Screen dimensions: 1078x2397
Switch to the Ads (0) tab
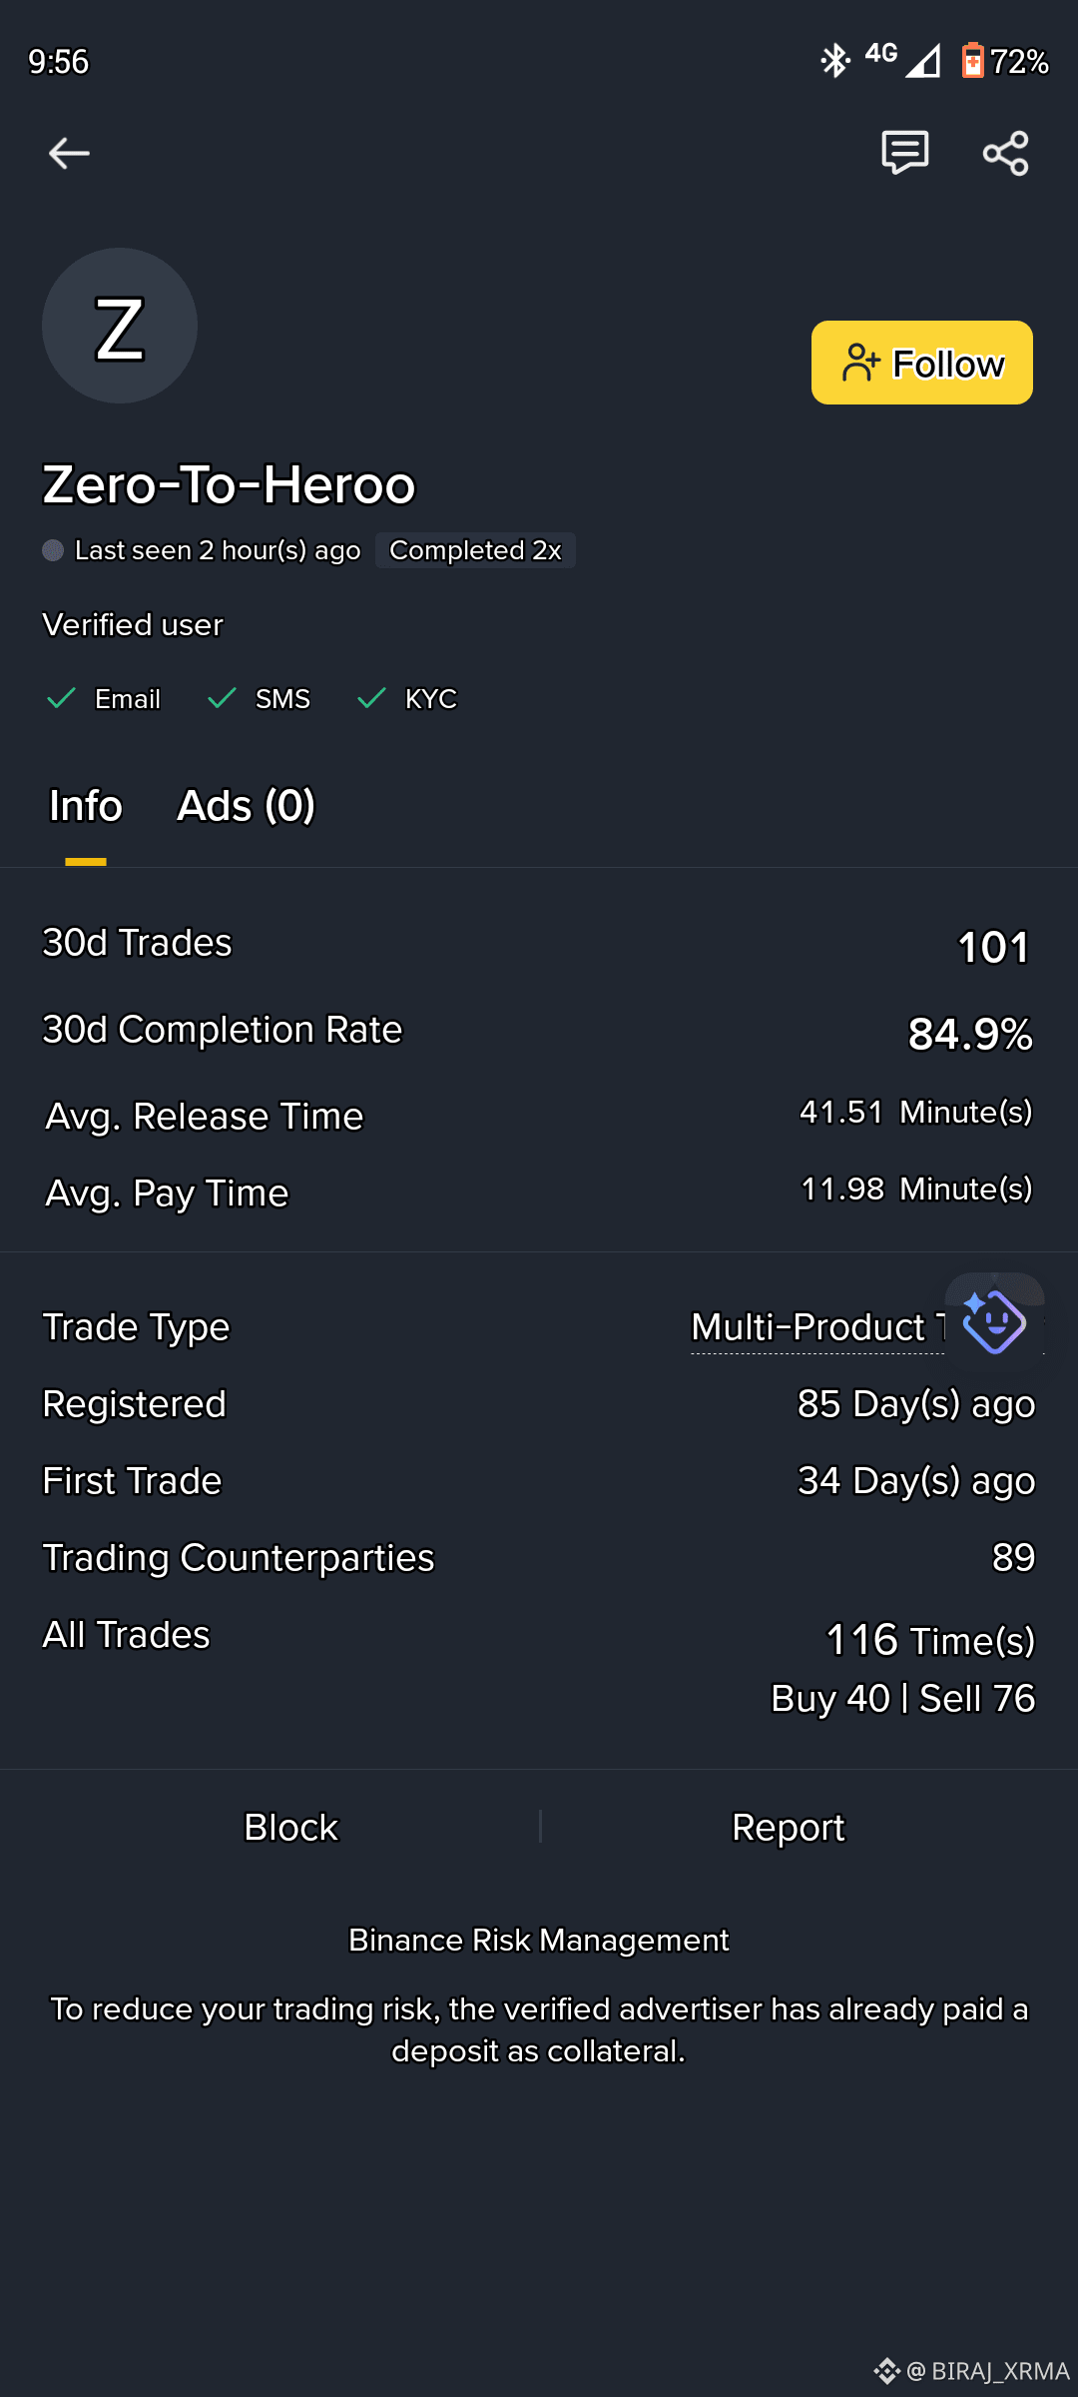[246, 806]
